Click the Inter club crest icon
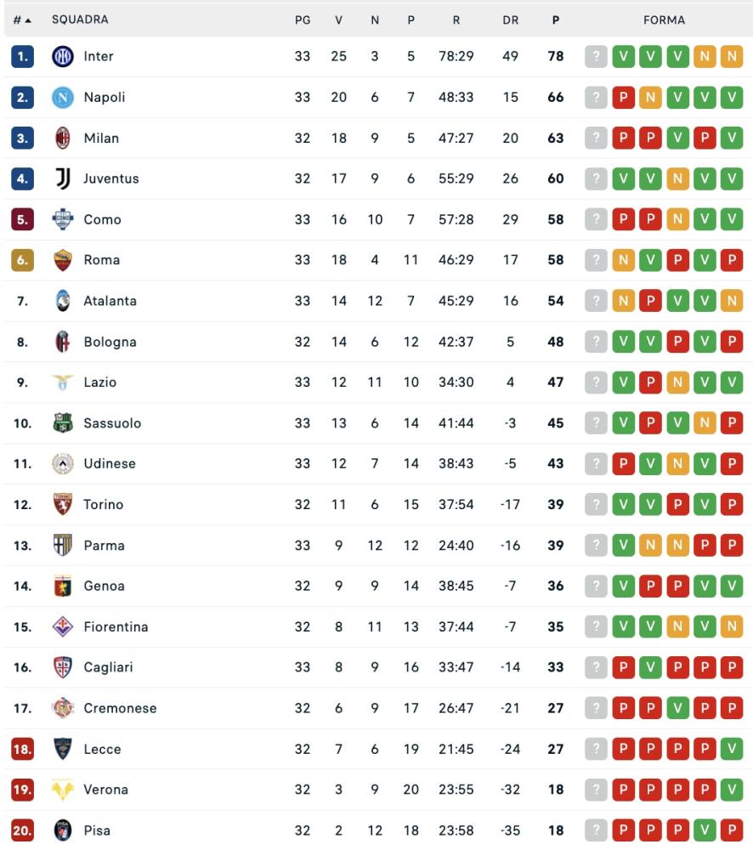The width and height of the screenshot is (753, 850). pyautogui.click(x=63, y=57)
